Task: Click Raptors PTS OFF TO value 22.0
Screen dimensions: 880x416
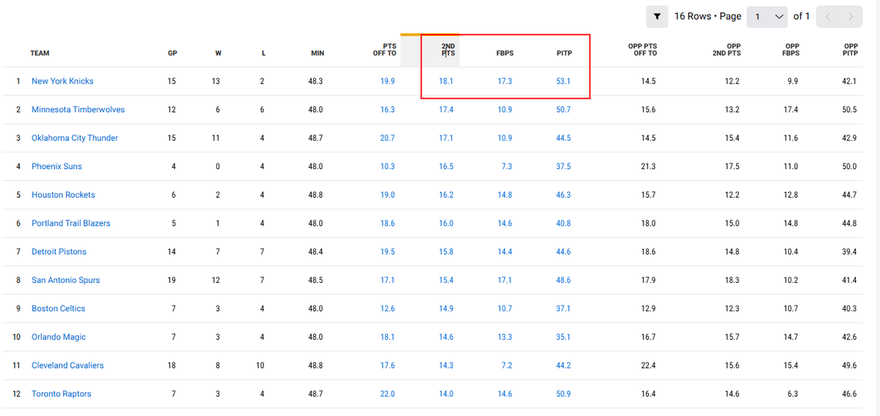Action: pyautogui.click(x=387, y=394)
